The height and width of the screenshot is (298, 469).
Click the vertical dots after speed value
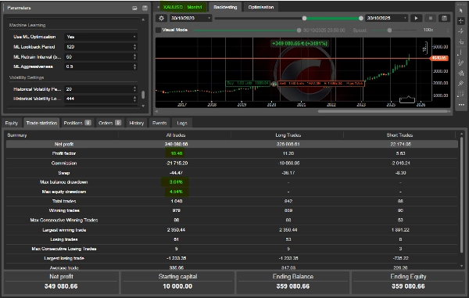pos(448,31)
